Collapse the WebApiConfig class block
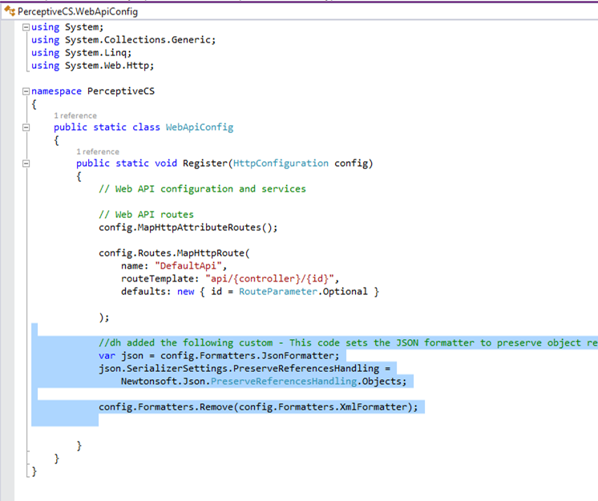 pyautogui.click(x=26, y=127)
